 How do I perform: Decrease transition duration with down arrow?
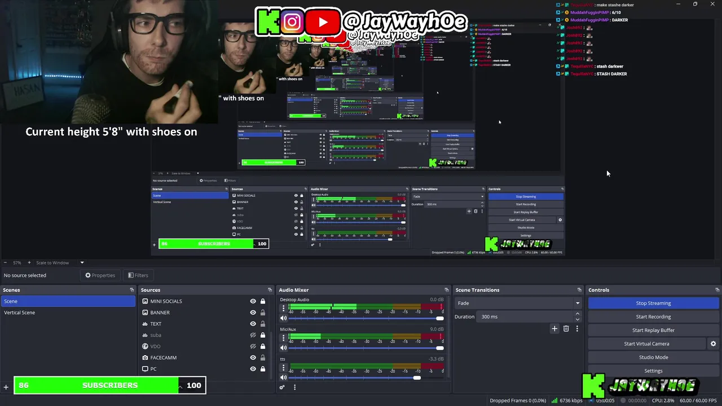point(577,319)
